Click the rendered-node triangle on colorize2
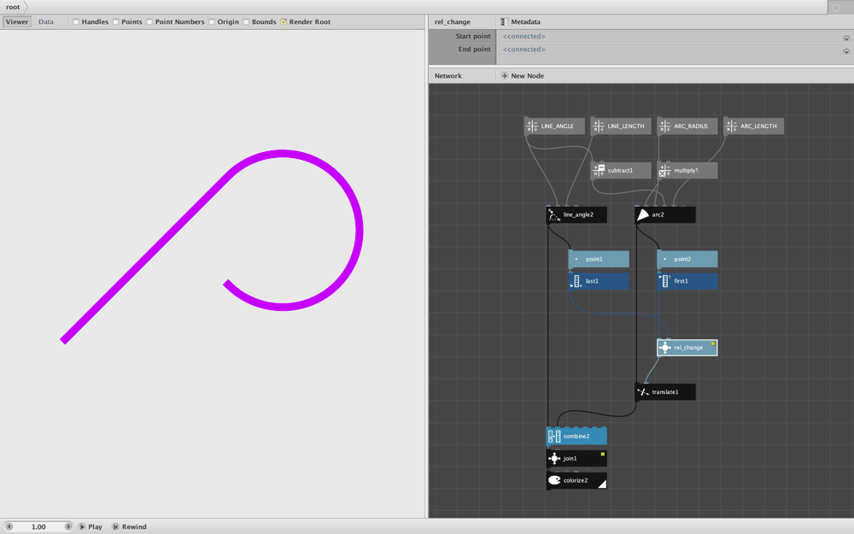Viewport: 854px width, 534px height. 602,484
